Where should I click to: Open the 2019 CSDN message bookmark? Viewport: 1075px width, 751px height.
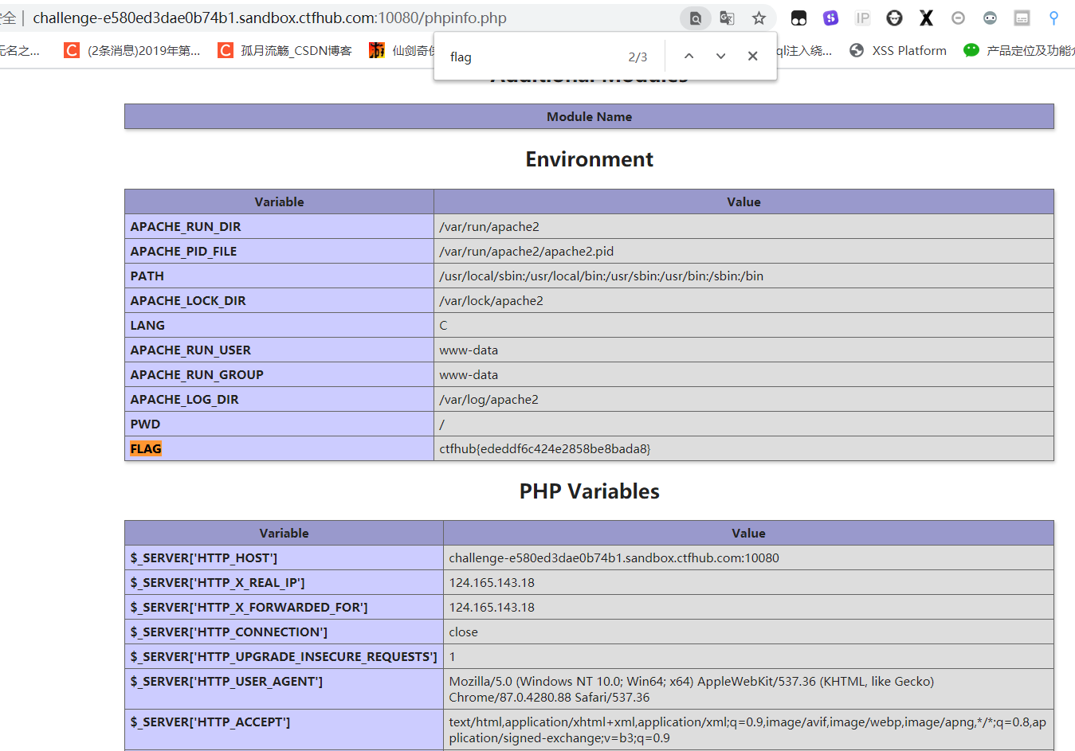pyautogui.click(x=134, y=50)
